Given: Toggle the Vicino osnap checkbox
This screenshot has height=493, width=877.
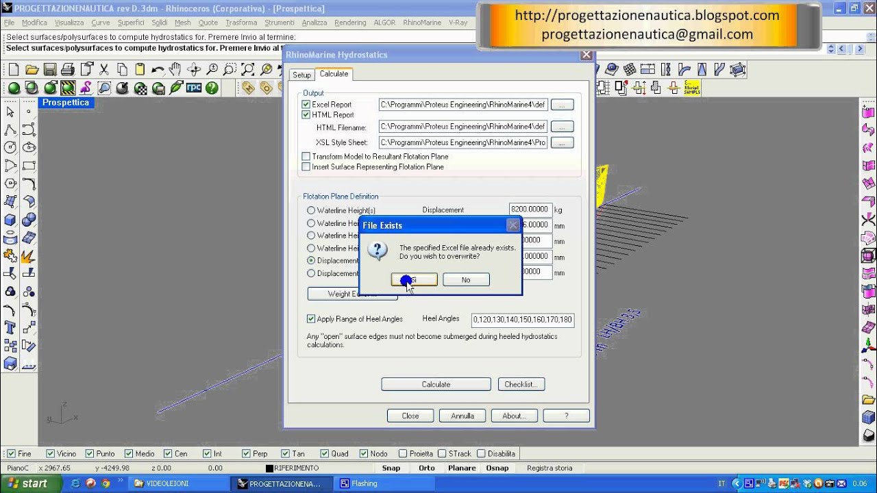Looking at the screenshot, I should pos(50,453).
